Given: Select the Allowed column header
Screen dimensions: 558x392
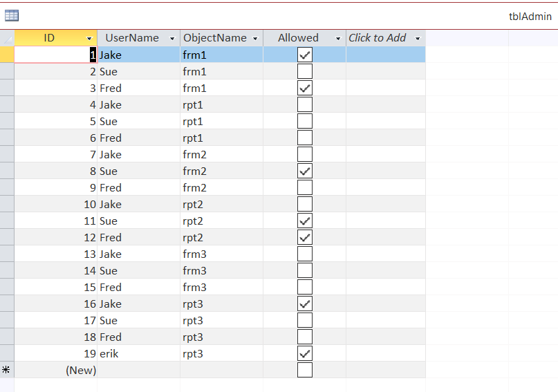Looking at the screenshot, I should click(x=304, y=38).
